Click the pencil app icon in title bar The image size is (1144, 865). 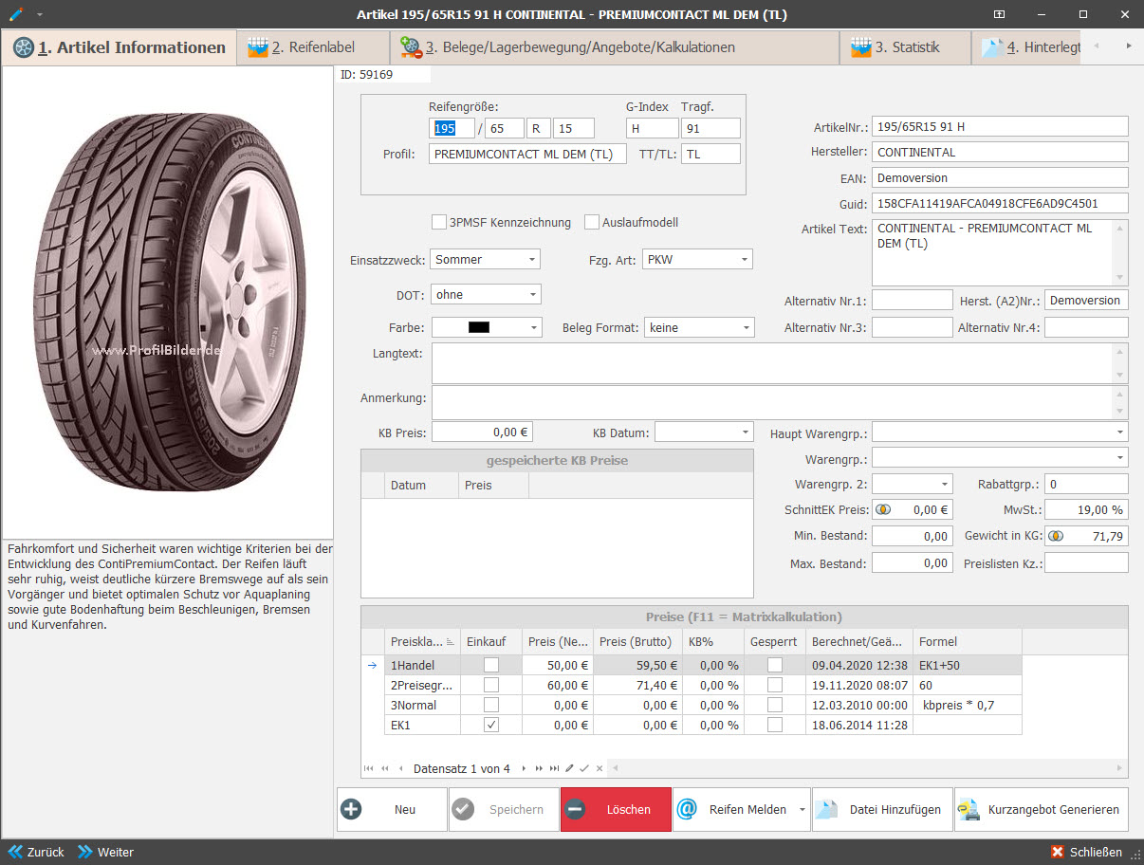pyautogui.click(x=15, y=14)
